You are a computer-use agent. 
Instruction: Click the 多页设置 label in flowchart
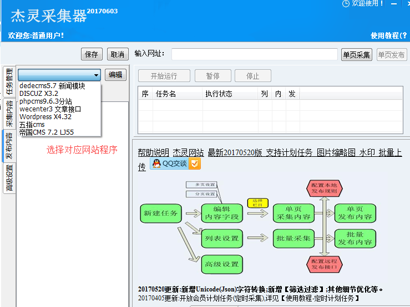[201, 185]
